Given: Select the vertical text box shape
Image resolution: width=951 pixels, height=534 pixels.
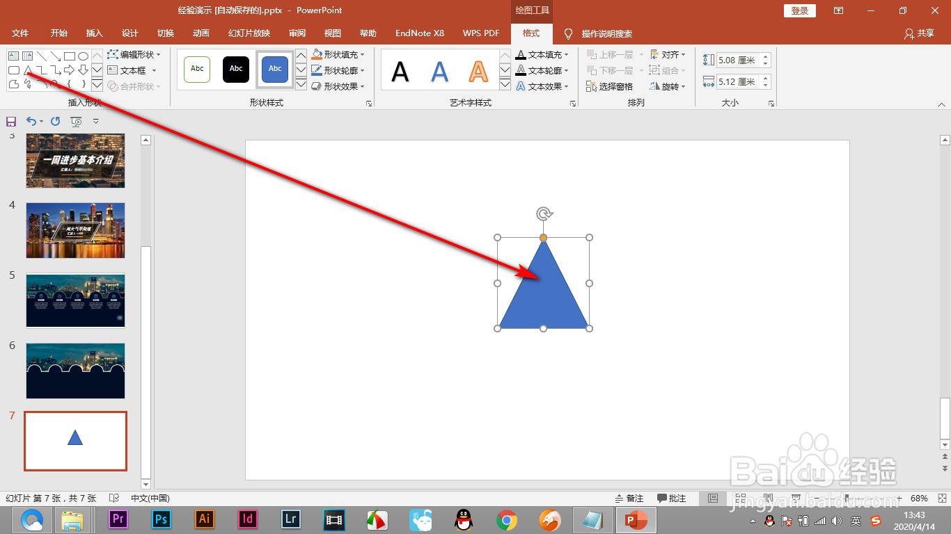Looking at the screenshot, I should pos(27,56).
